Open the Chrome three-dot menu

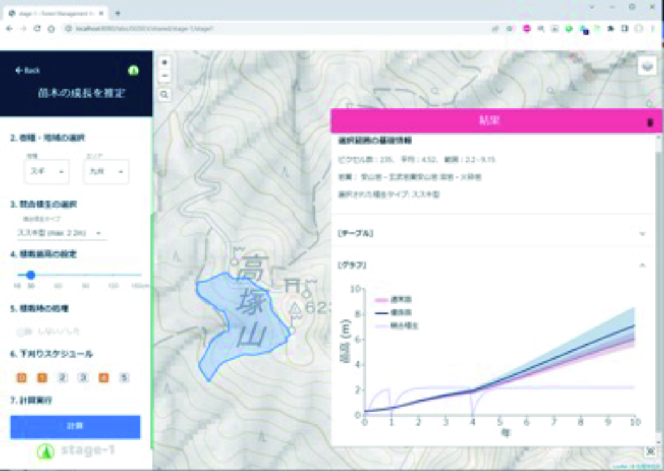(x=653, y=29)
